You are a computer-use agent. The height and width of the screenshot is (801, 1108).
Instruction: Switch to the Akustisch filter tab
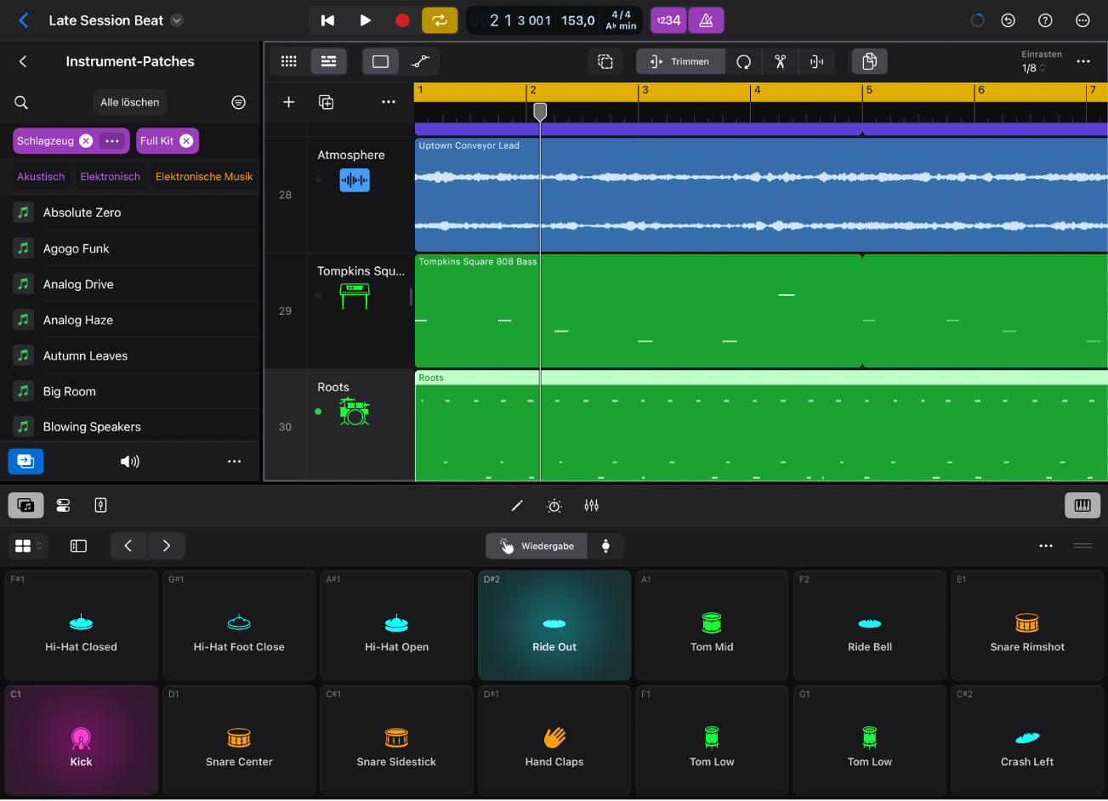coord(40,176)
